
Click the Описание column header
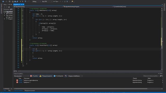click(x=26, y=78)
